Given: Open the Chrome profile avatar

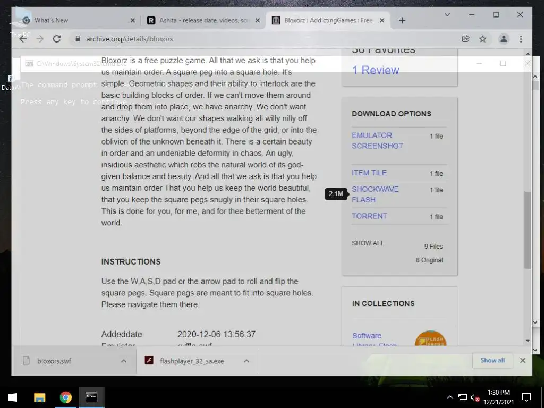Looking at the screenshot, I should (504, 39).
